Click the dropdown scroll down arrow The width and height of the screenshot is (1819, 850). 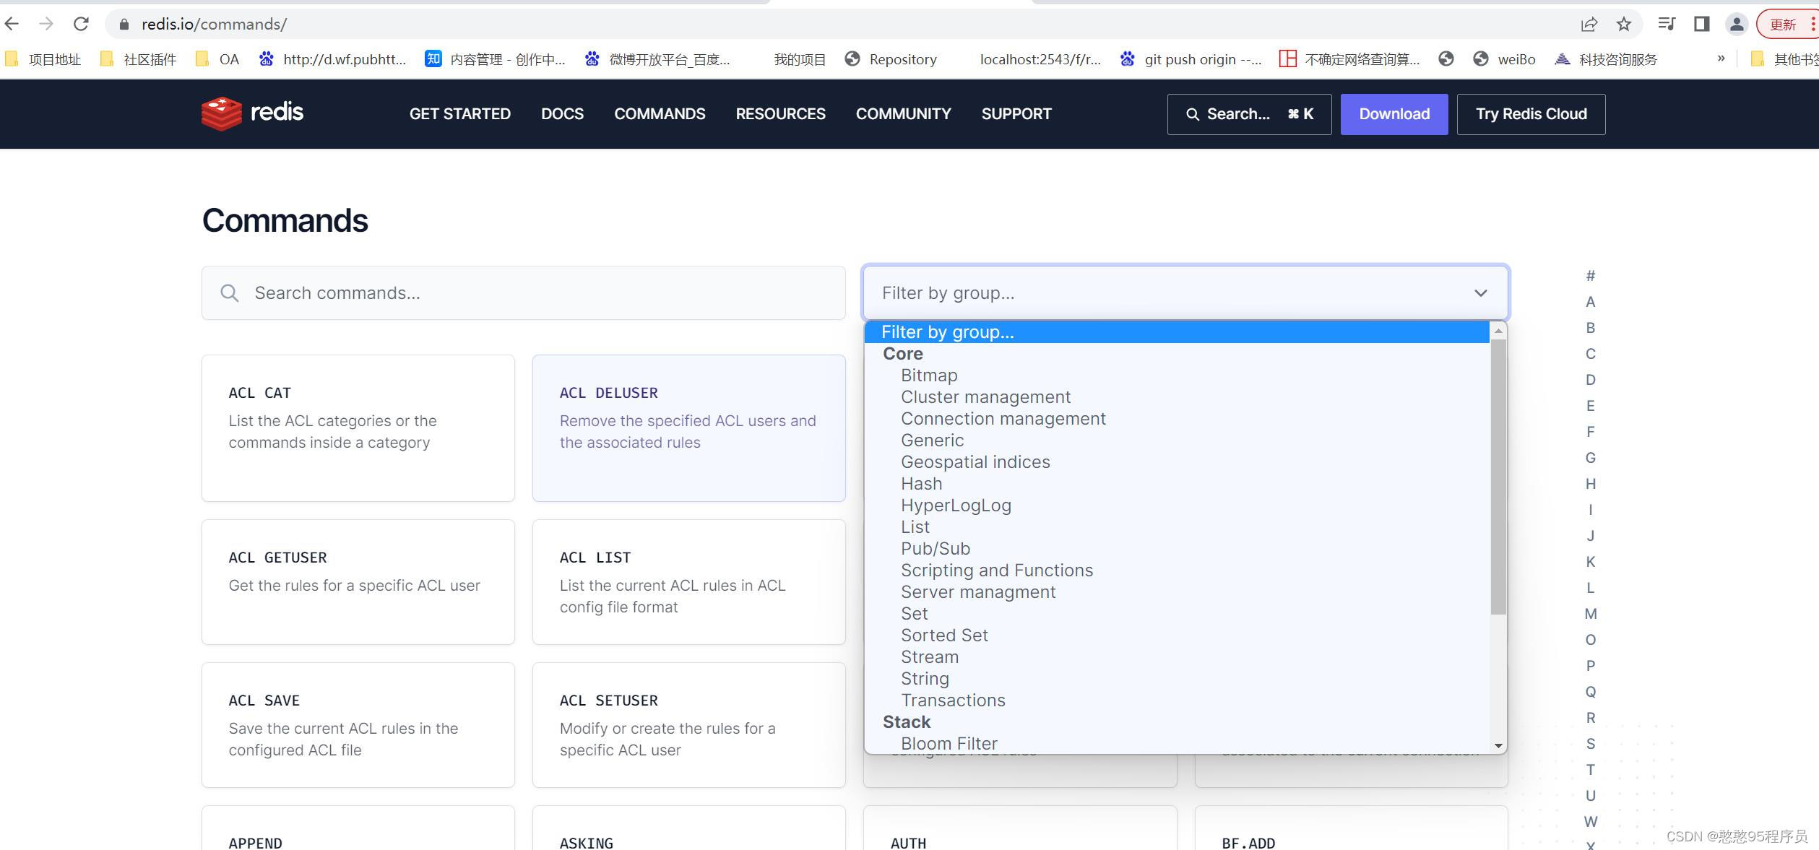[x=1498, y=745]
